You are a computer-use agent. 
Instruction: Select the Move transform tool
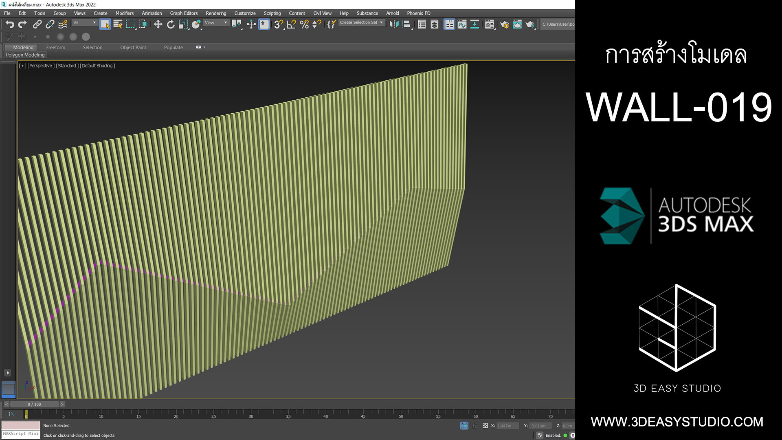[x=158, y=24]
